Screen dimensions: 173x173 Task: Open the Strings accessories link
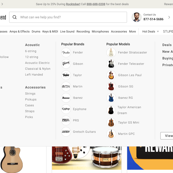click(x=30, y=94)
